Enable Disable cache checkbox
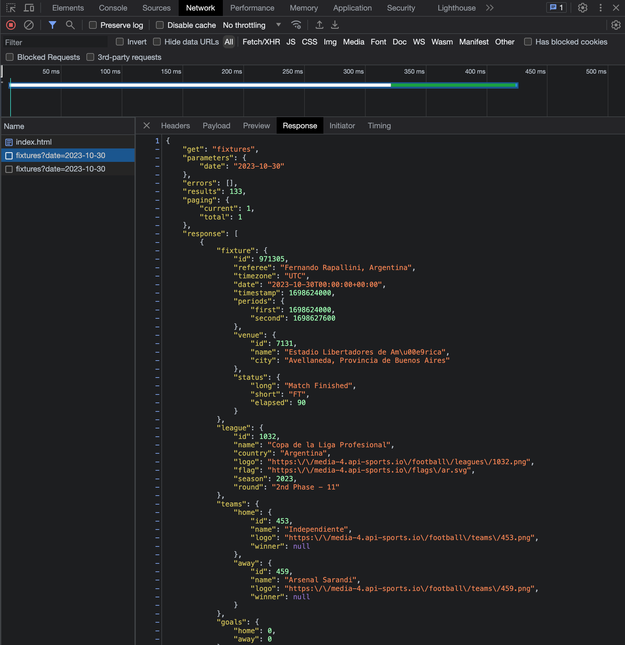This screenshot has height=645, width=625. [x=160, y=25]
